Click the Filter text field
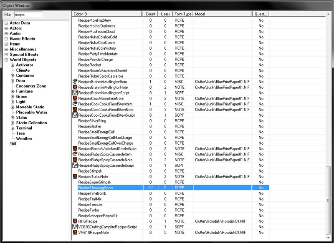This screenshot has height=243, width=334. pos(28,15)
